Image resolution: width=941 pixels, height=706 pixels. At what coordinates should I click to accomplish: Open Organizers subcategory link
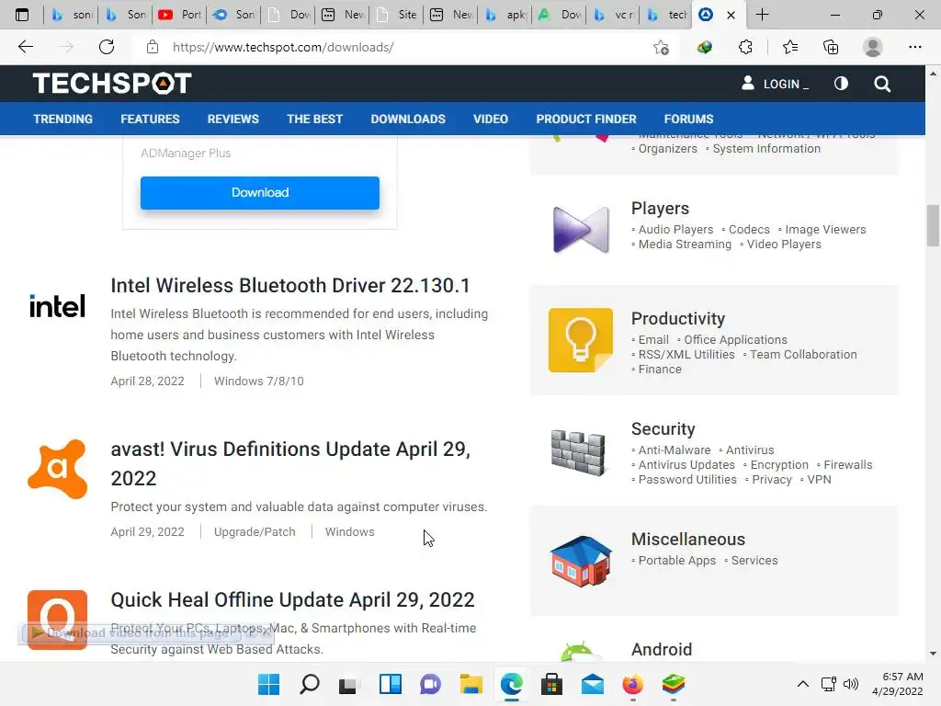tap(667, 149)
